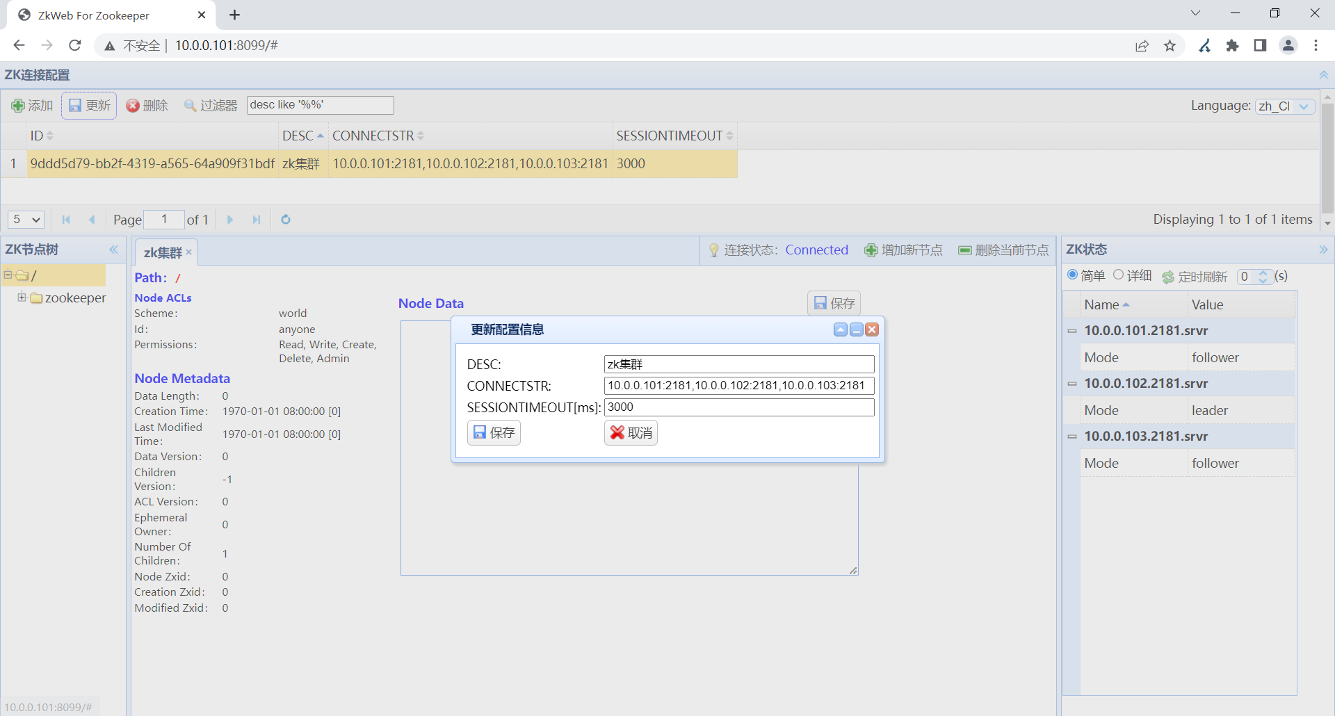Click the 删除 (delete) connection button
Screen dimensions: 1335x716
tap(147, 106)
